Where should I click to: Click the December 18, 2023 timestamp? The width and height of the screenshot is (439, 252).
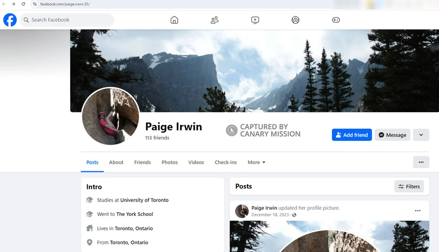point(270,215)
